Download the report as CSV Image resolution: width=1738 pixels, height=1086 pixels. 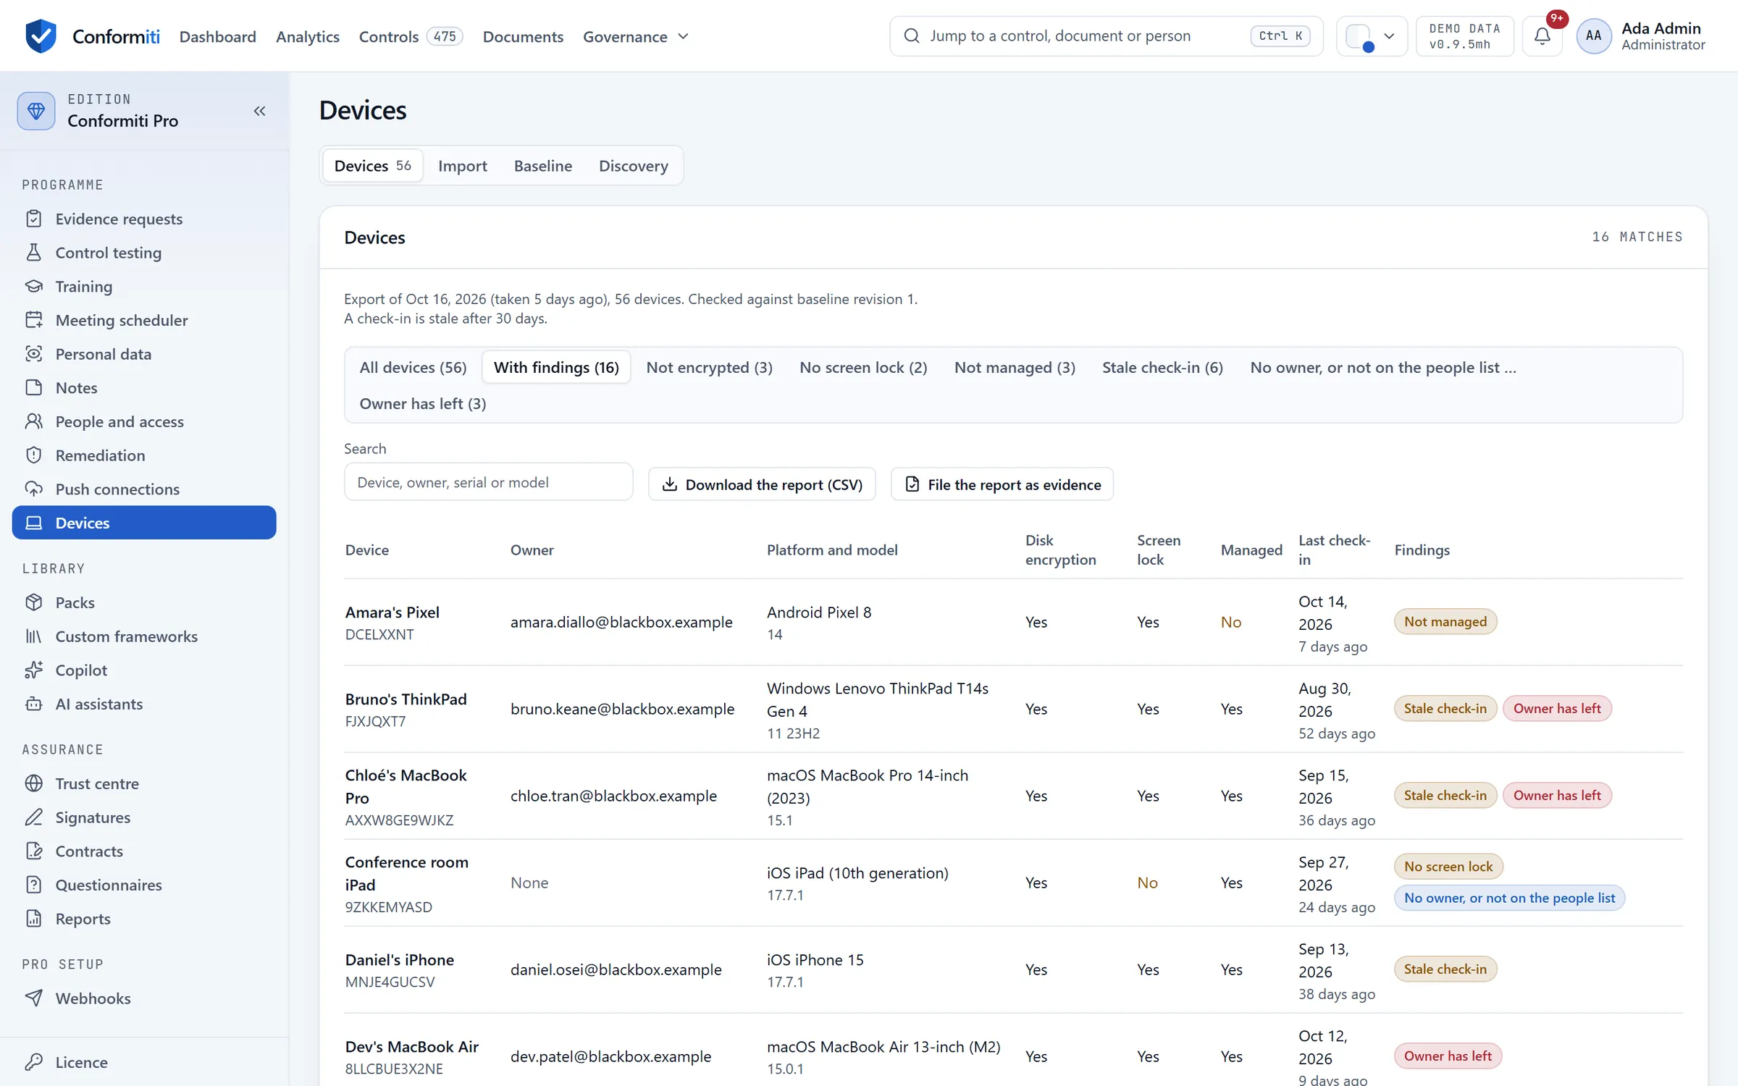pos(762,484)
